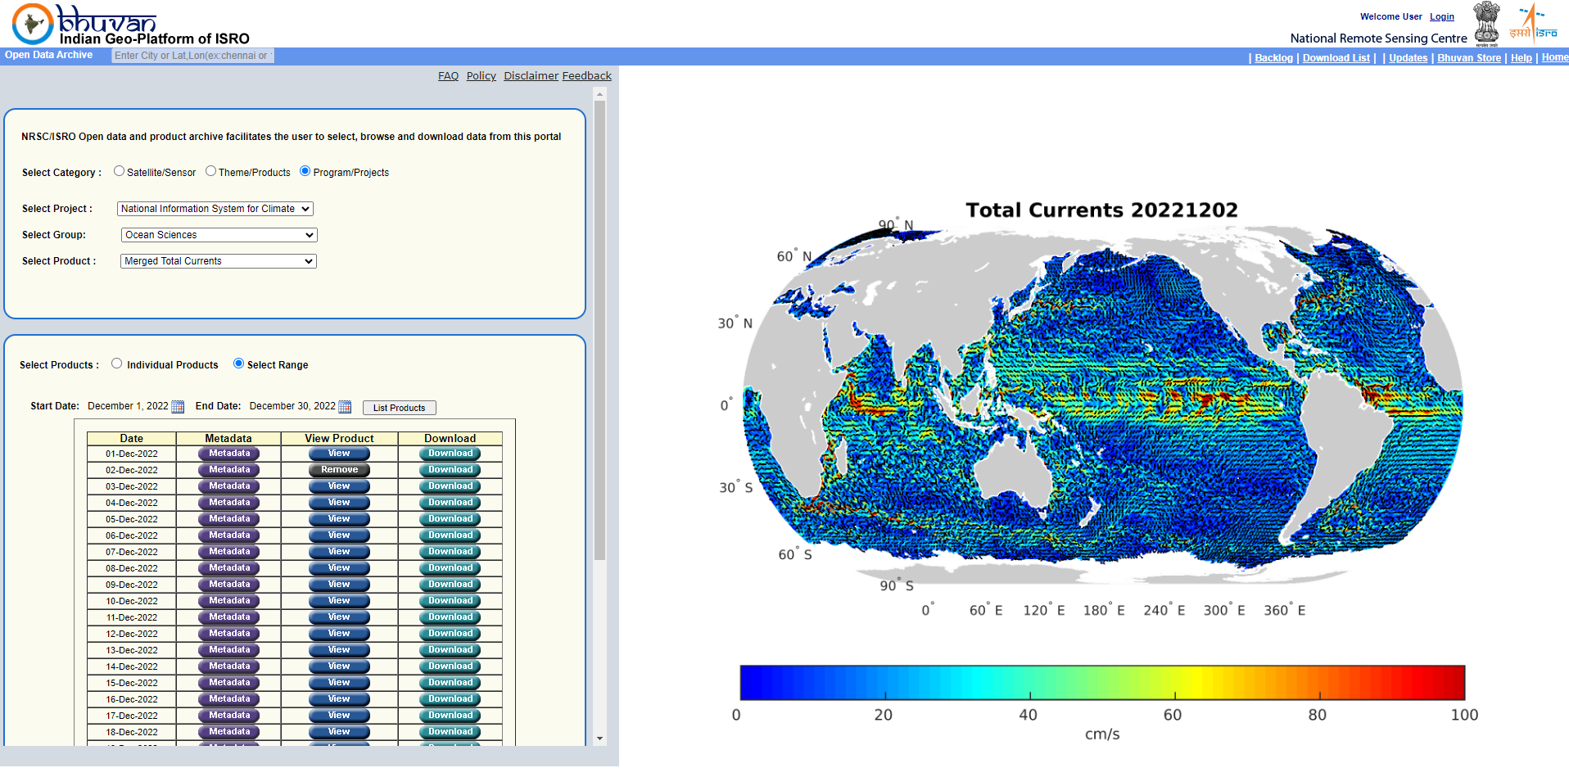View product for 13-Dec-2022
This screenshot has height=777, width=1569.
click(x=339, y=650)
